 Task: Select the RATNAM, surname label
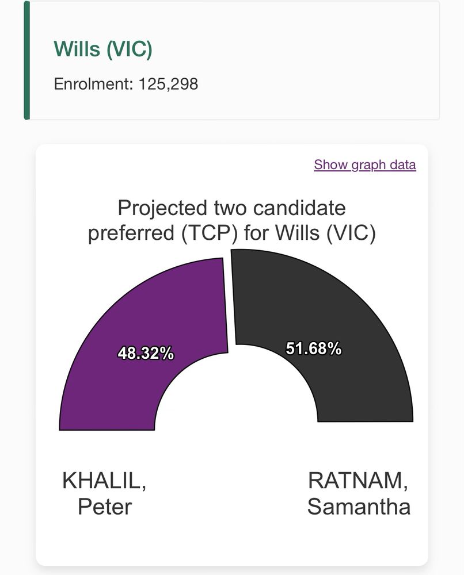click(x=358, y=480)
